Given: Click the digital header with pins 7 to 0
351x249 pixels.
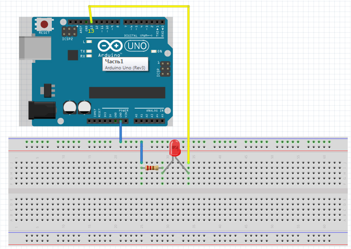Looking at the screenshot, I should click(144, 22).
